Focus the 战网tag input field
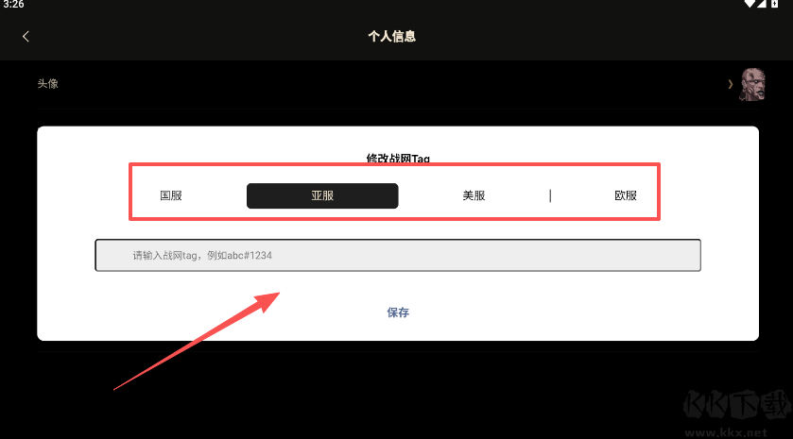This screenshot has height=439, width=793. pyautogui.click(x=398, y=255)
